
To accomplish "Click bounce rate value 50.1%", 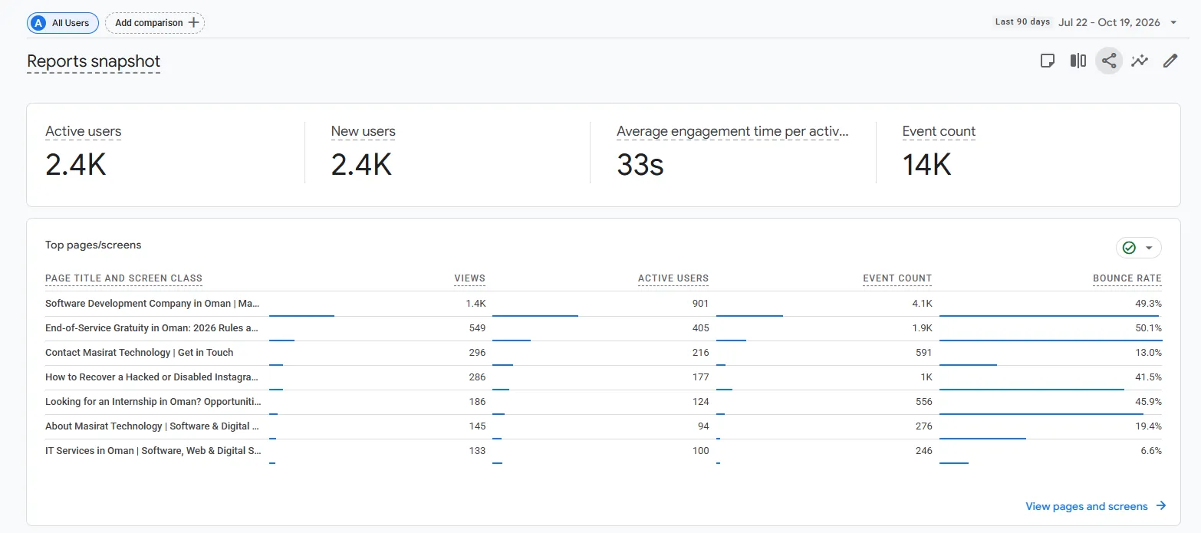I will pos(1148,328).
